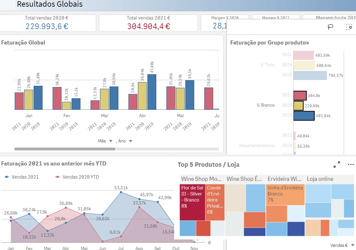356x250 pixels.
Task: Open the Vendas € measure dropdown
Action: [342, 245]
